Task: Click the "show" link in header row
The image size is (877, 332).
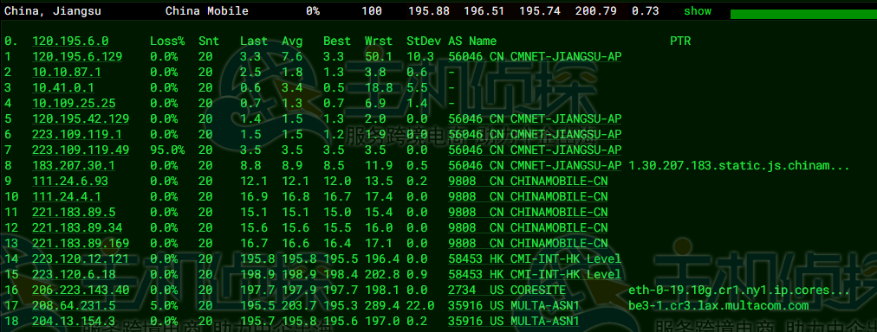Action: (698, 11)
